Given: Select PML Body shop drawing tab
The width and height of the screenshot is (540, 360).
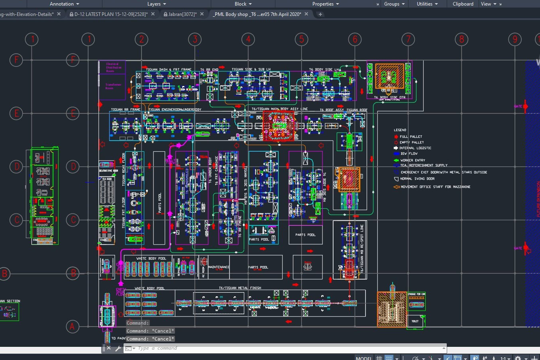Looking at the screenshot, I should (x=257, y=14).
